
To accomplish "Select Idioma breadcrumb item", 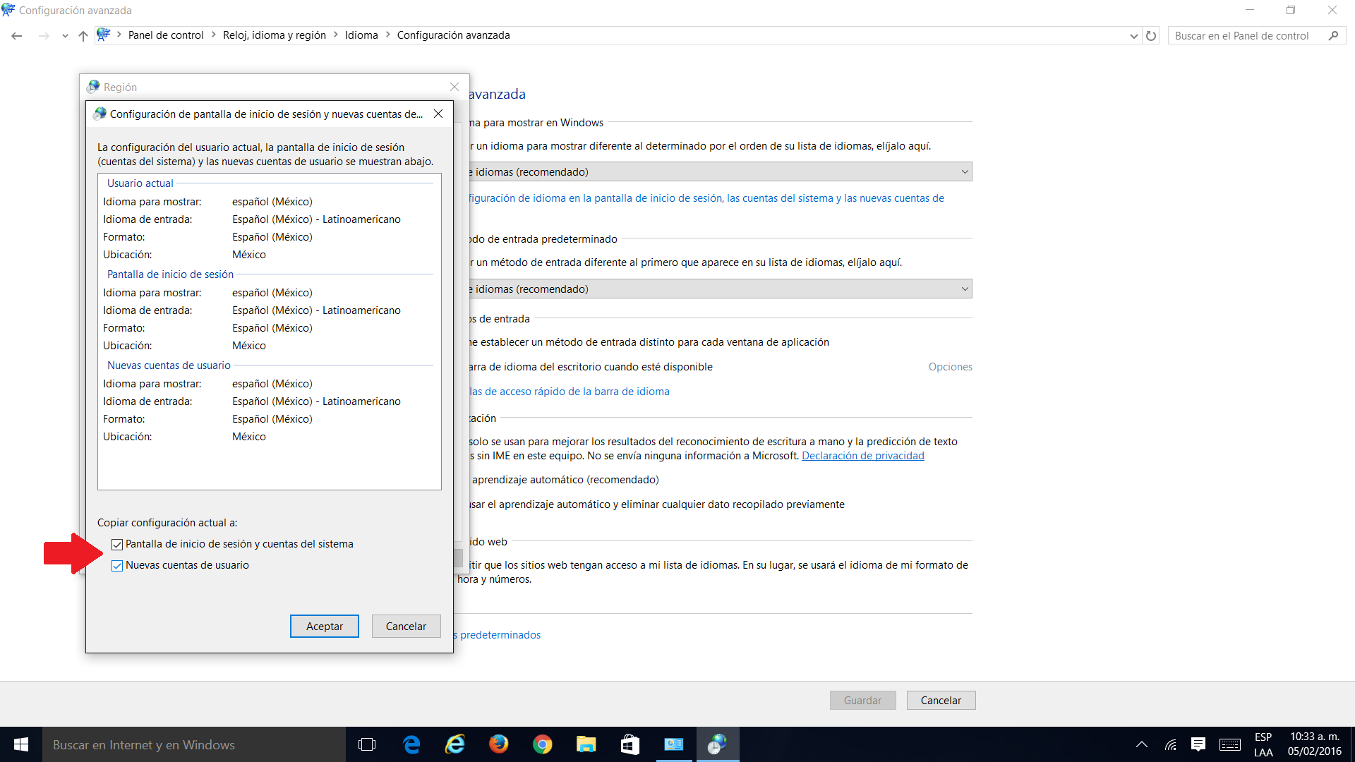I will coord(361,35).
